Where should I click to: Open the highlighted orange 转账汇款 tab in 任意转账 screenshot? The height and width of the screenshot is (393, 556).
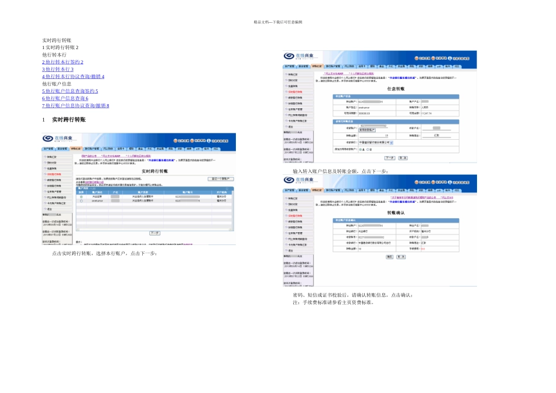click(x=317, y=66)
